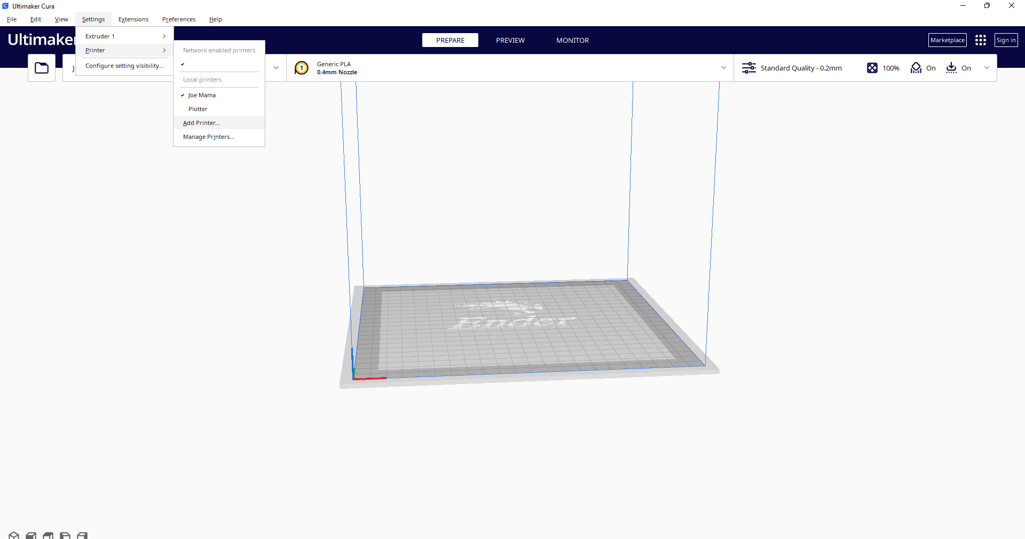1025x539 pixels.
Task: Minimize the Ultimaker Cura window
Action: coord(963,6)
